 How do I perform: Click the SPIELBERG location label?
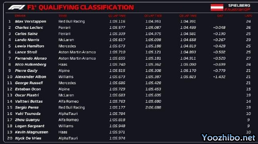[239, 6]
